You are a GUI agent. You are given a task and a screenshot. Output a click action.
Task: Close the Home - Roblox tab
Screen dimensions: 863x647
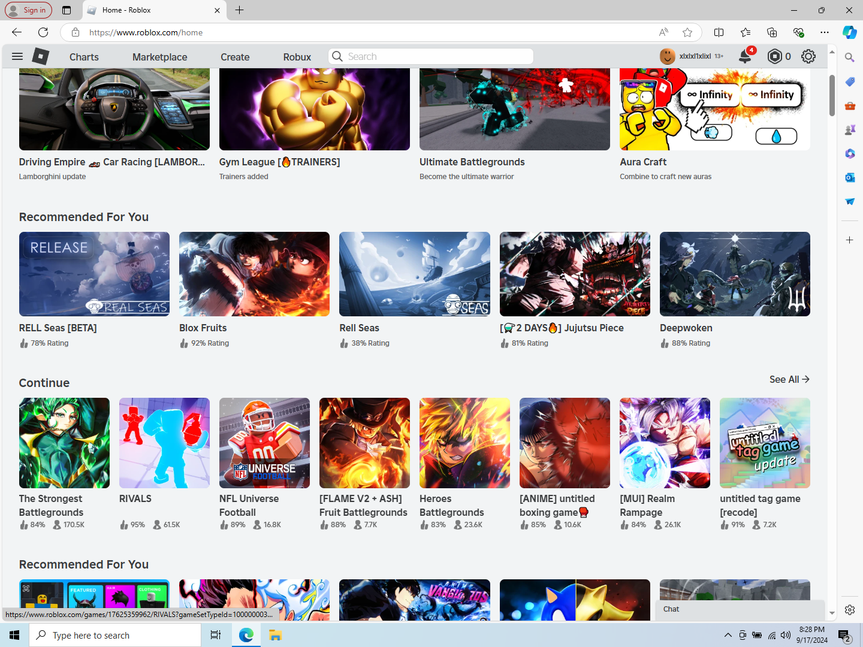coord(217,10)
